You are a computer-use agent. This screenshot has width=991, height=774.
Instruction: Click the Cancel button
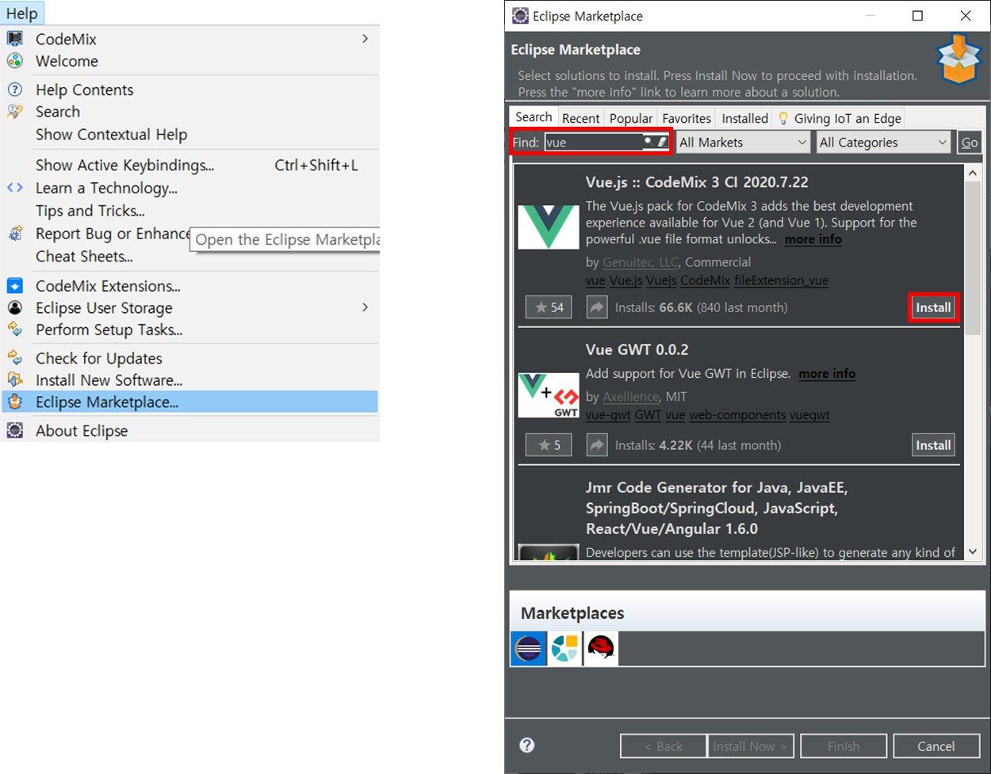936,746
